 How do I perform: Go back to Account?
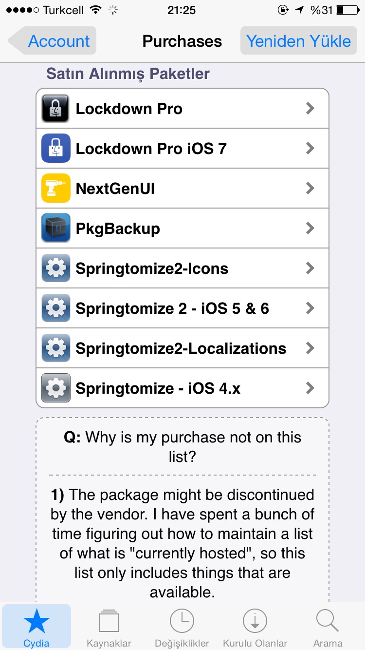click(x=52, y=41)
